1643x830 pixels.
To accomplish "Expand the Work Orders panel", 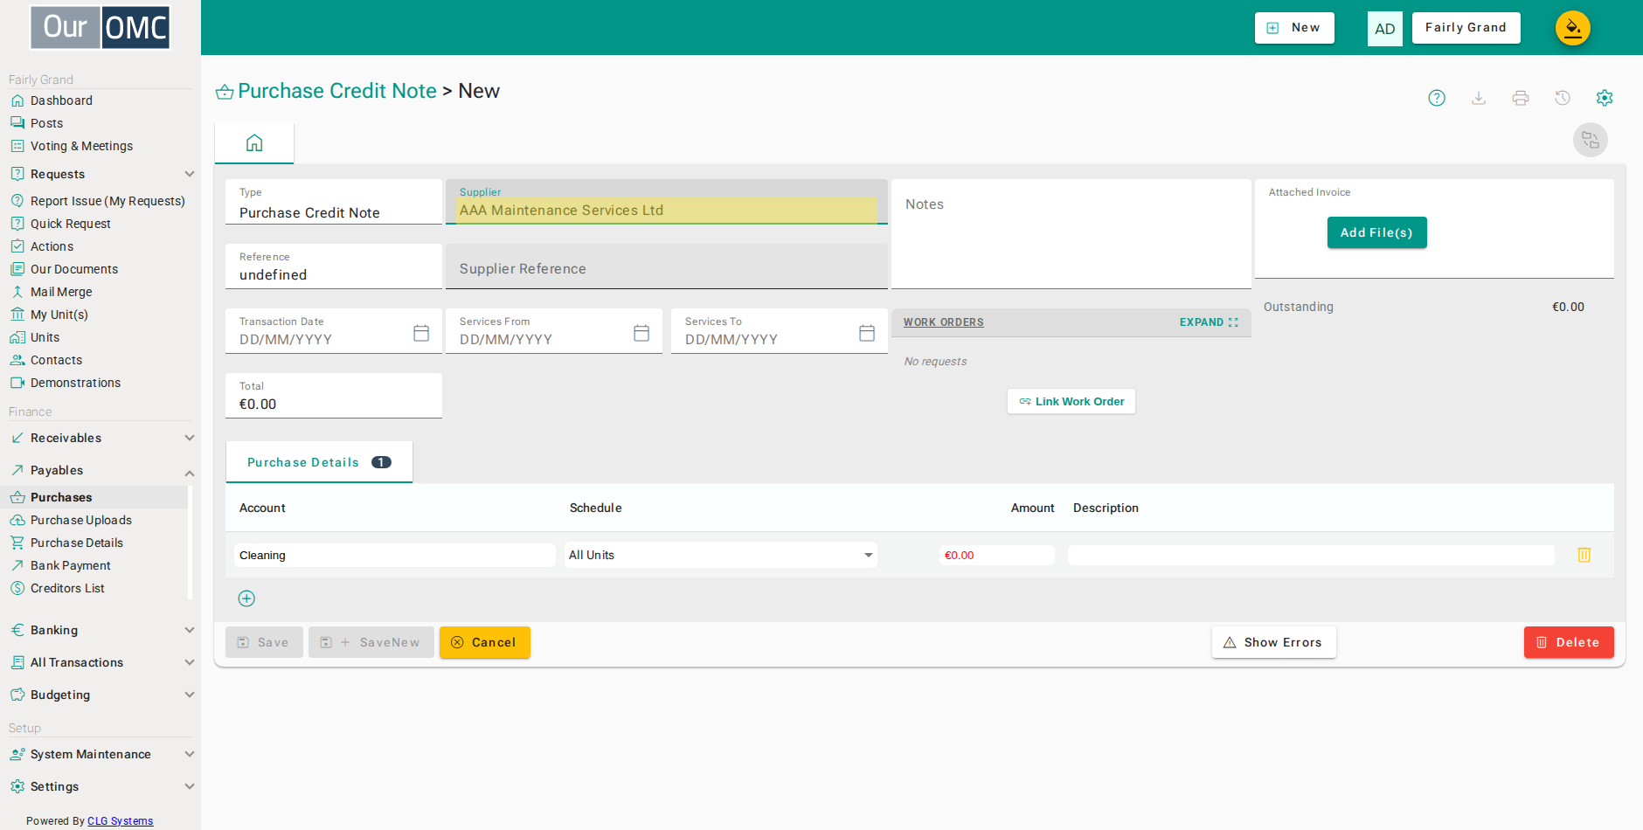I will click(1209, 322).
